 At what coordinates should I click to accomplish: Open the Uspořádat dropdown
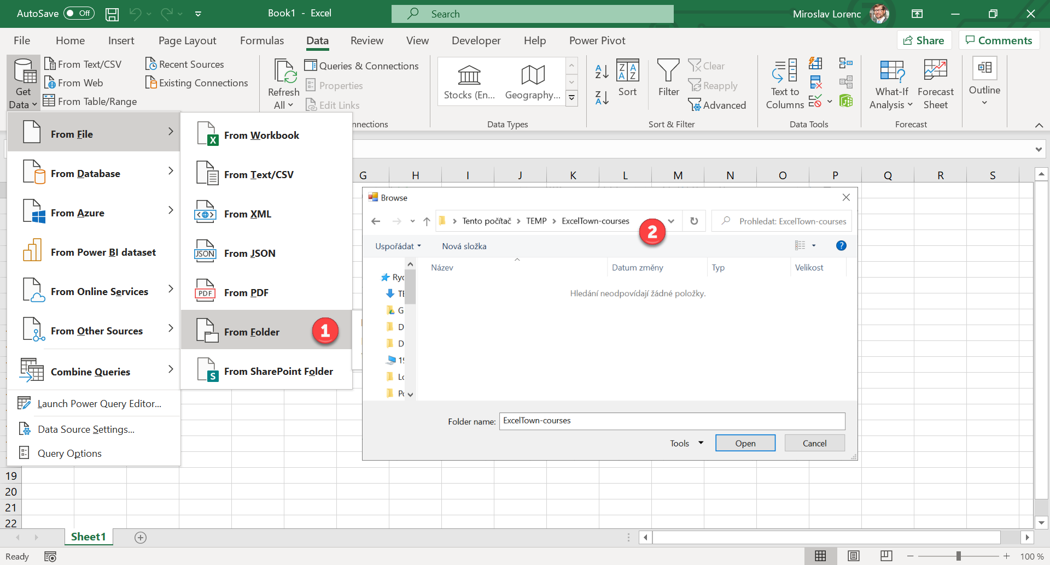pyautogui.click(x=398, y=246)
